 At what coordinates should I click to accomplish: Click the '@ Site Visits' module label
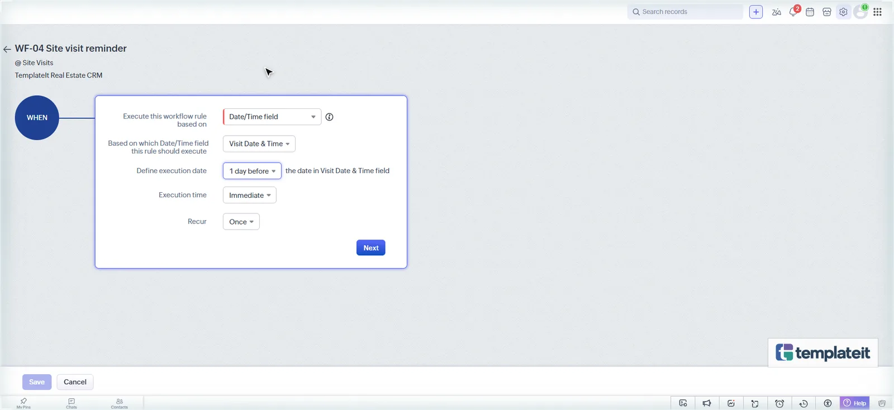coord(34,63)
